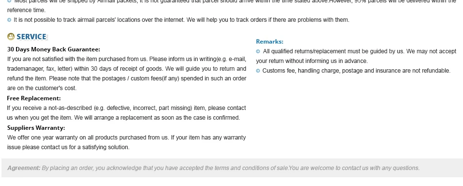Click the 'Free Replacement' heading
Viewport: 463px width, 186px height.
(x=34, y=98)
